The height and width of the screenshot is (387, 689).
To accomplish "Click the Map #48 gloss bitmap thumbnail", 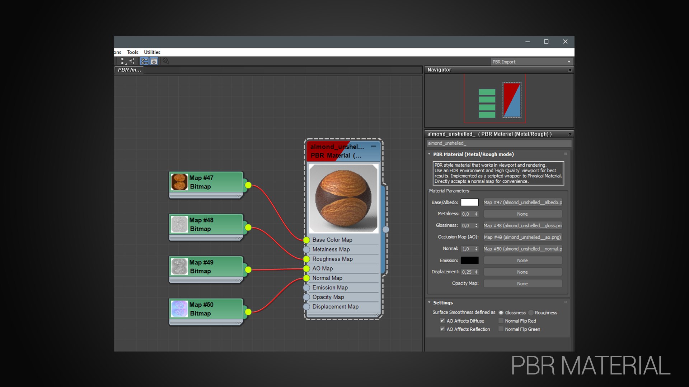I will point(179,224).
